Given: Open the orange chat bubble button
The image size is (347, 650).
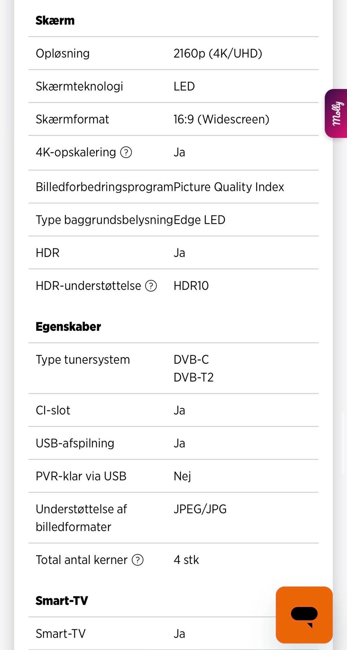Looking at the screenshot, I should pyautogui.click(x=304, y=615).
